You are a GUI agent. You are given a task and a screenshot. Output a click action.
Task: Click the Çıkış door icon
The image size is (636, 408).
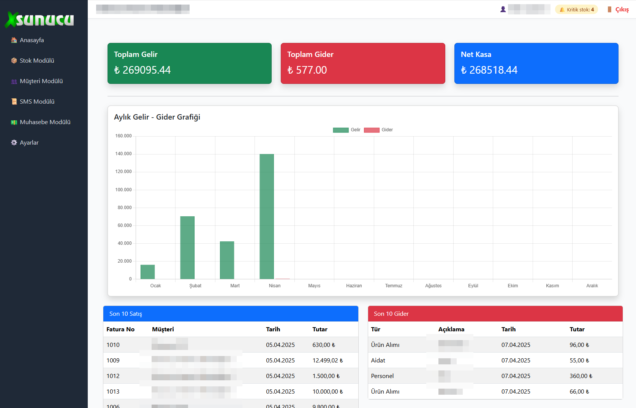tap(609, 9)
